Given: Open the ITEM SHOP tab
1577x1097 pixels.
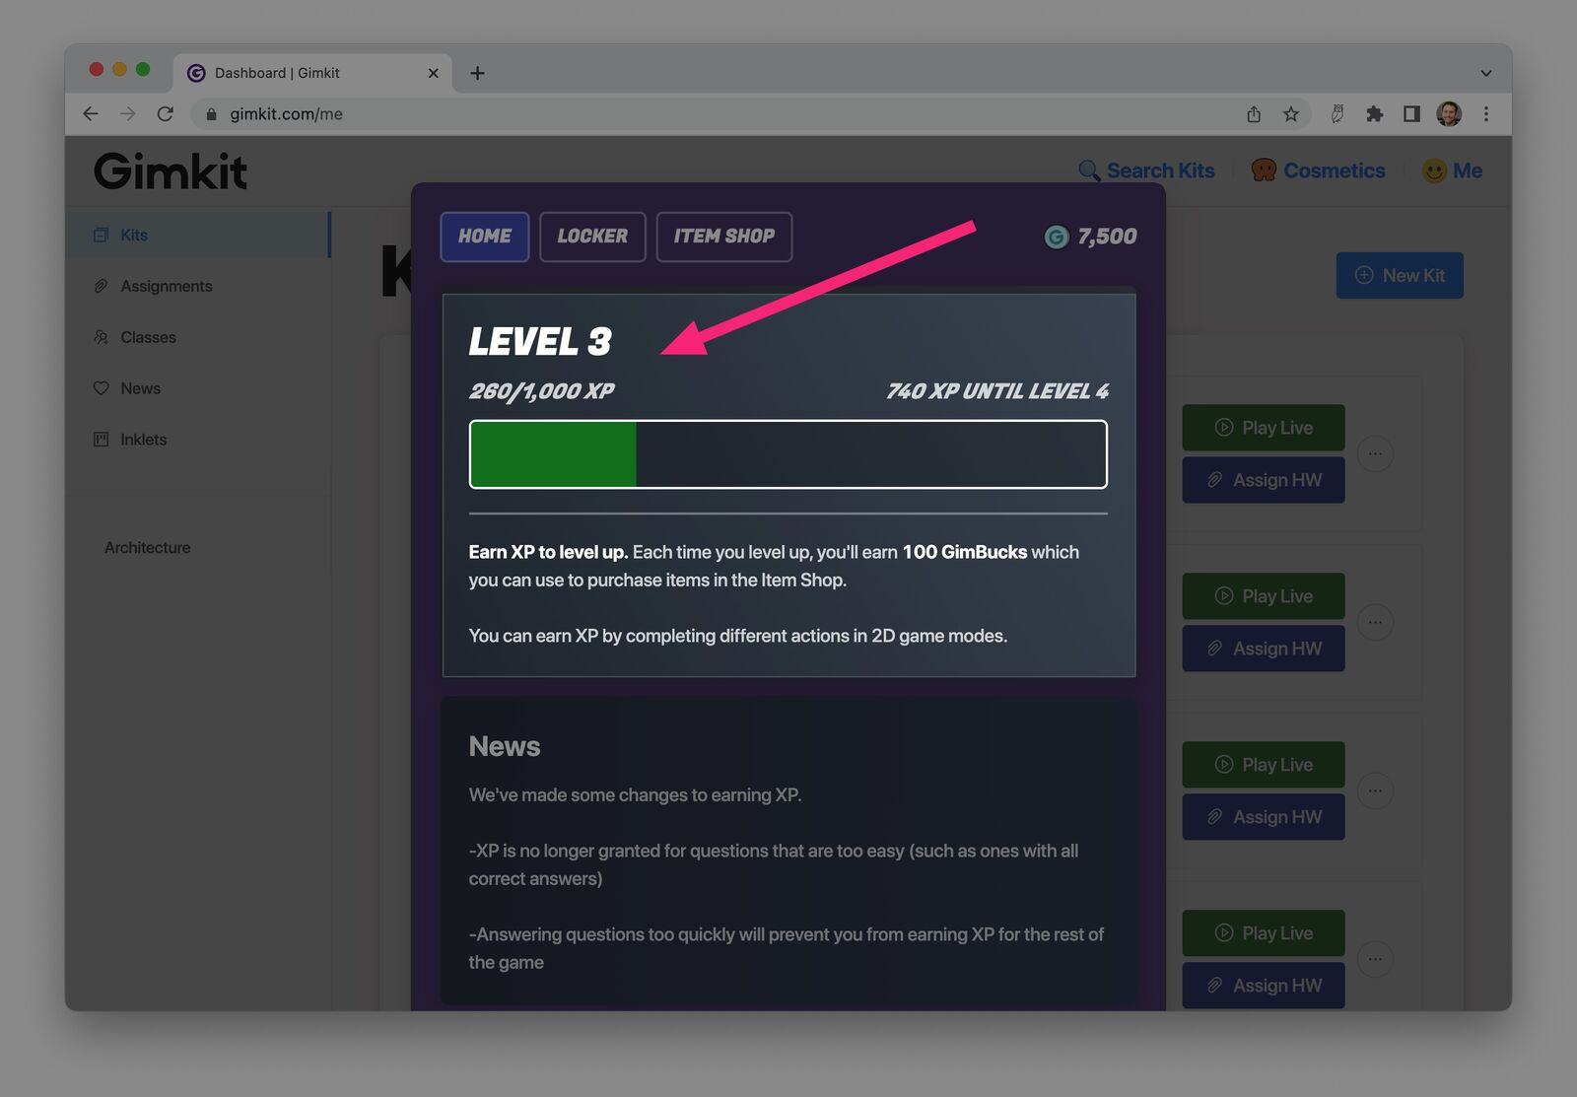Looking at the screenshot, I should 724,237.
